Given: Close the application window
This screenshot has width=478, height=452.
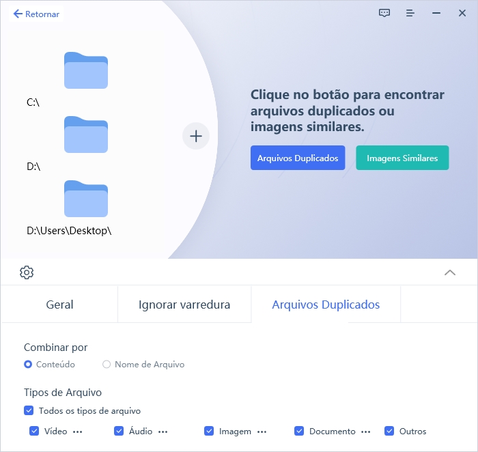Looking at the screenshot, I should click(462, 13).
